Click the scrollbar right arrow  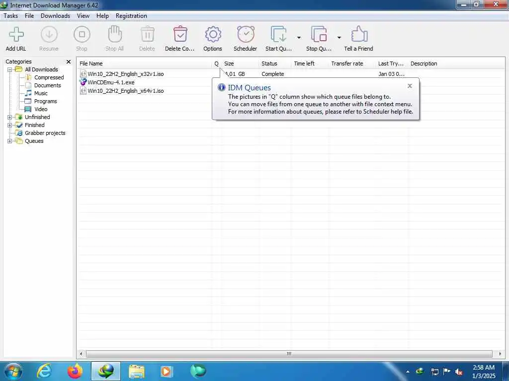tap(500, 354)
